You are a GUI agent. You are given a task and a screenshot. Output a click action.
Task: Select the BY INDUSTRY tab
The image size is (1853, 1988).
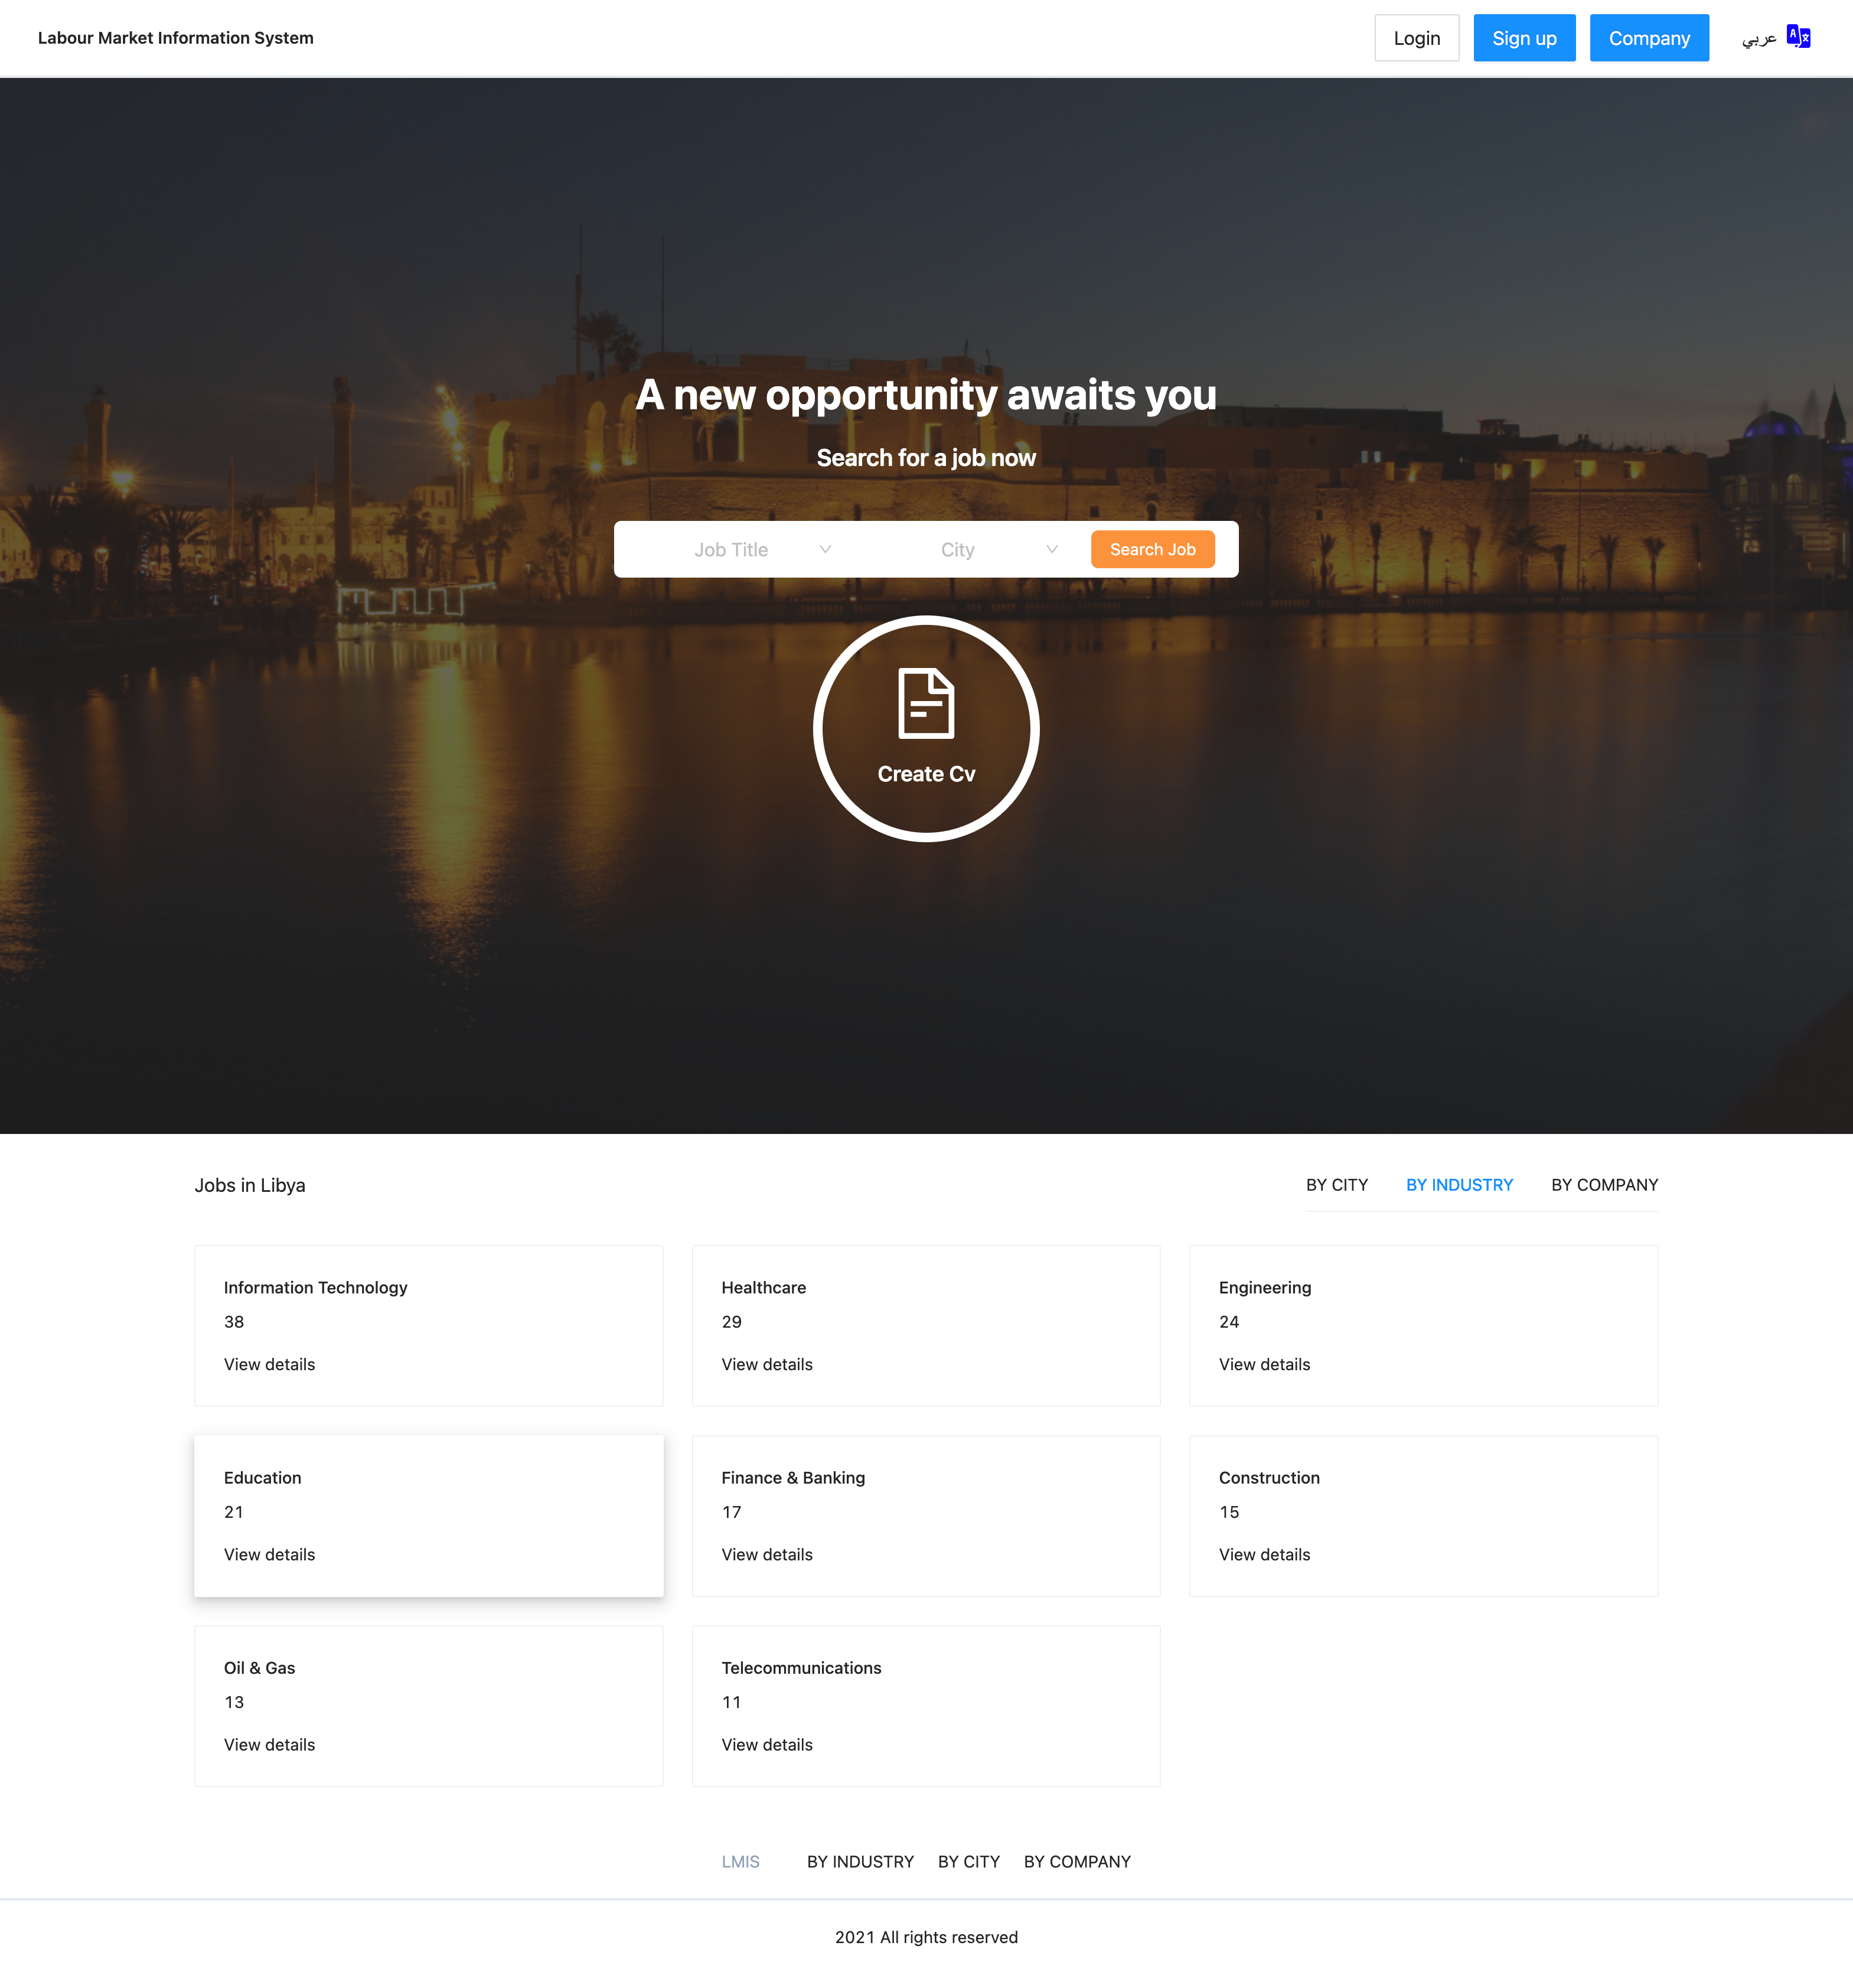tap(1459, 1185)
